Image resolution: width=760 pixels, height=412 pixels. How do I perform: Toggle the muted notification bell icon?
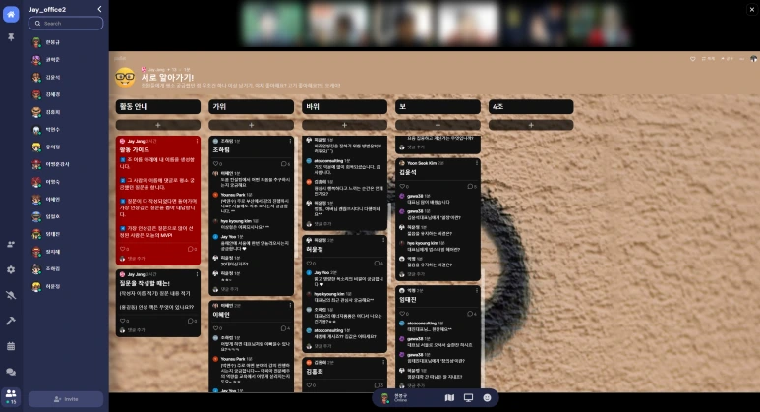[x=11, y=295]
